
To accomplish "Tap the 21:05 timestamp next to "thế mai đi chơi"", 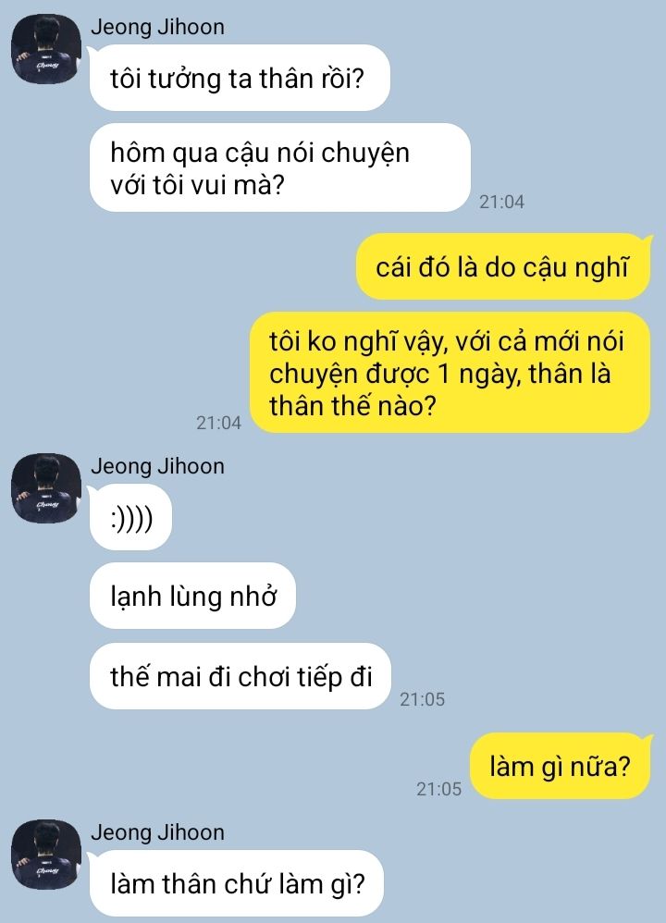I will point(422,699).
